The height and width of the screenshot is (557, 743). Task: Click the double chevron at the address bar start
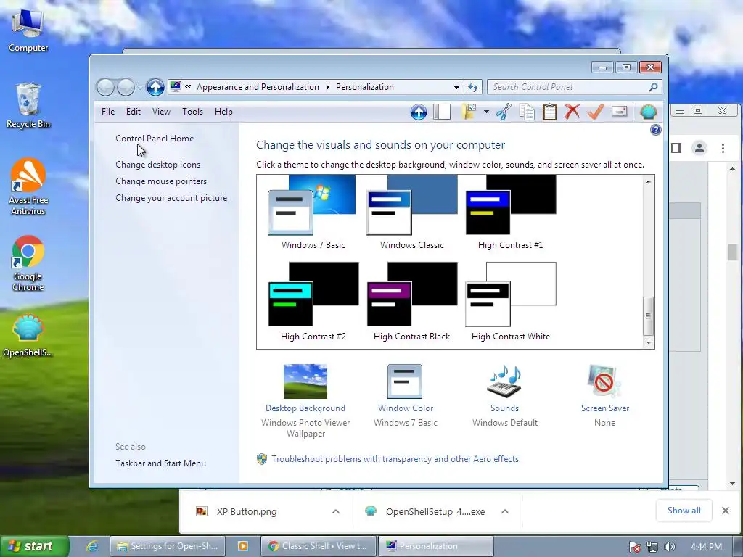(x=188, y=87)
